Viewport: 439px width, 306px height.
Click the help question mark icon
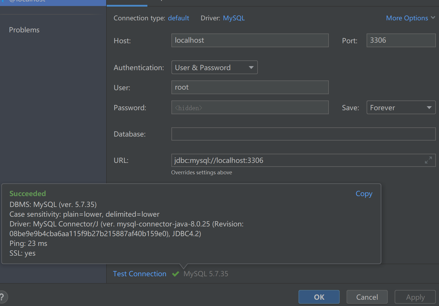tap(2, 297)
